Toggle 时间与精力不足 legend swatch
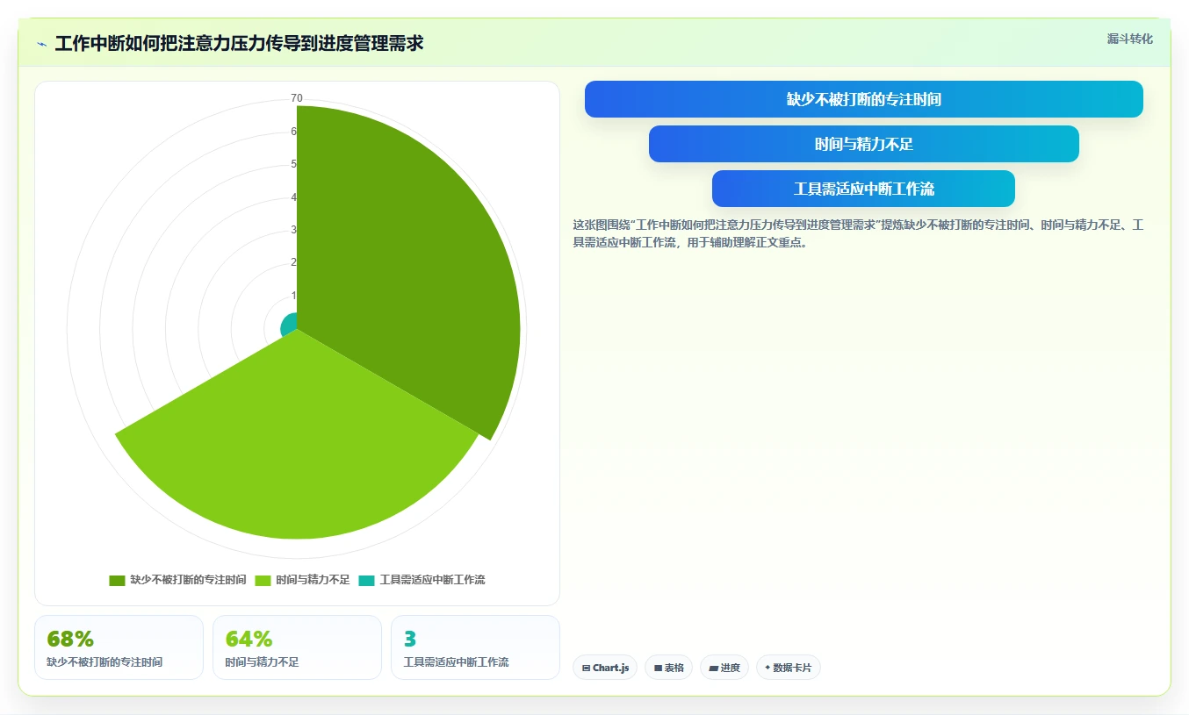Screen dimensions: 1189x715 pyautogui.click(x=263, y=581)
